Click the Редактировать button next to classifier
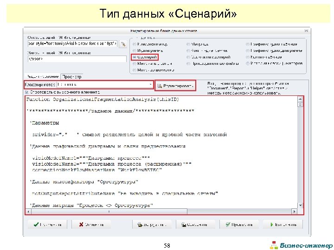This screenshot has height=250, width=334. click(175, 86)
